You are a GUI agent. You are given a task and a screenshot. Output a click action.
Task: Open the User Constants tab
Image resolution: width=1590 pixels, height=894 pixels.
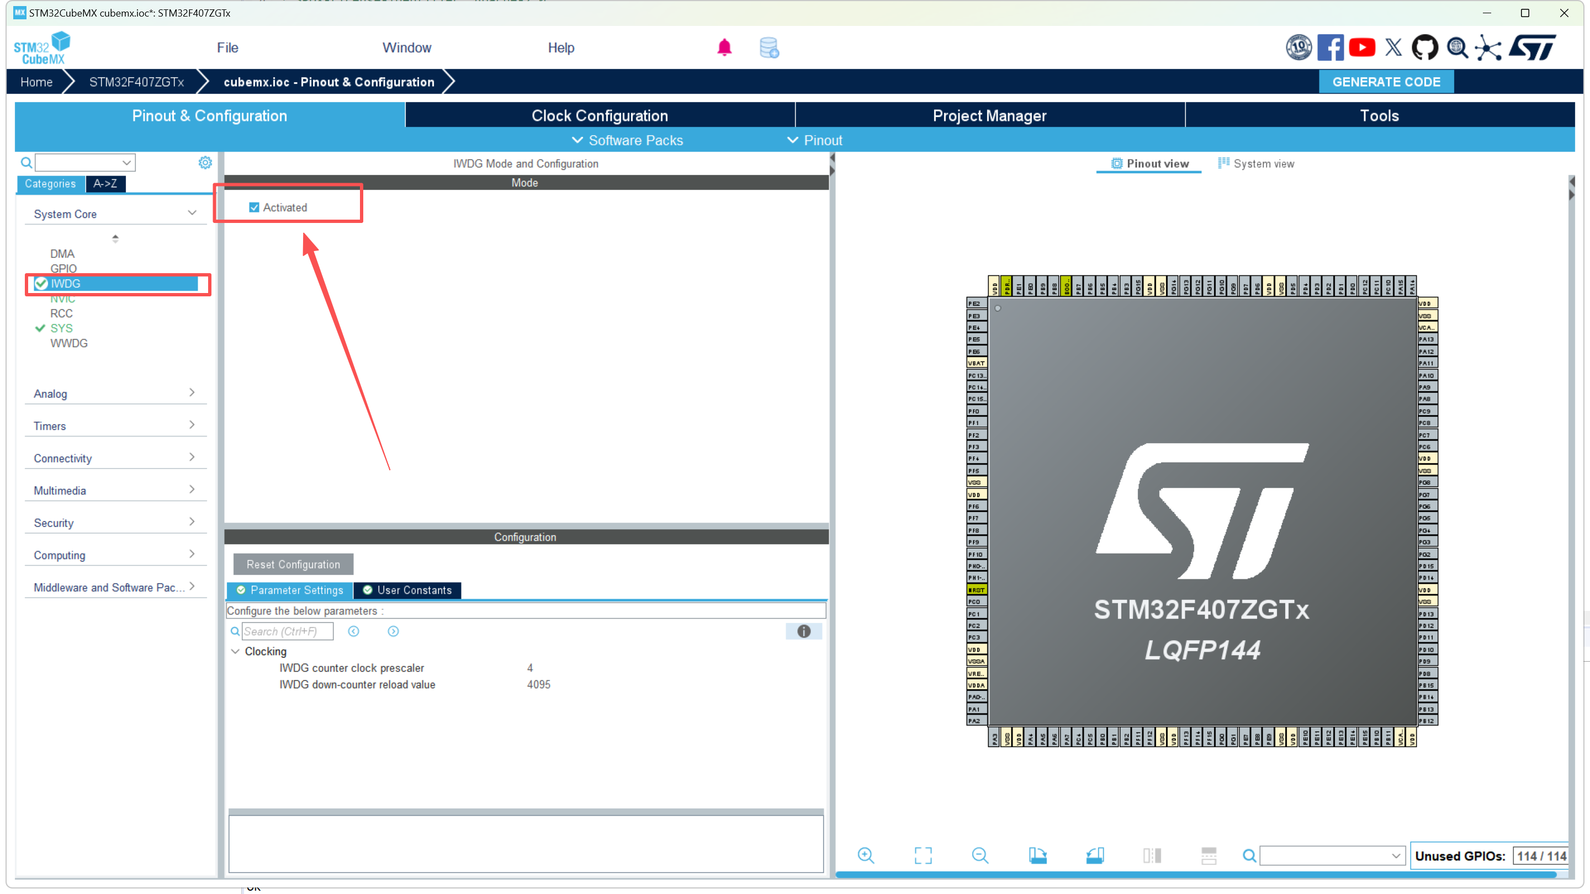tap(407, 590)
